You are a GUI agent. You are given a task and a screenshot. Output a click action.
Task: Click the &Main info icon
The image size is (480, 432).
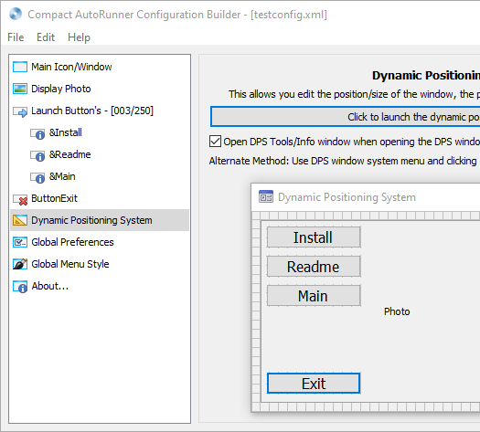[37, 177]
